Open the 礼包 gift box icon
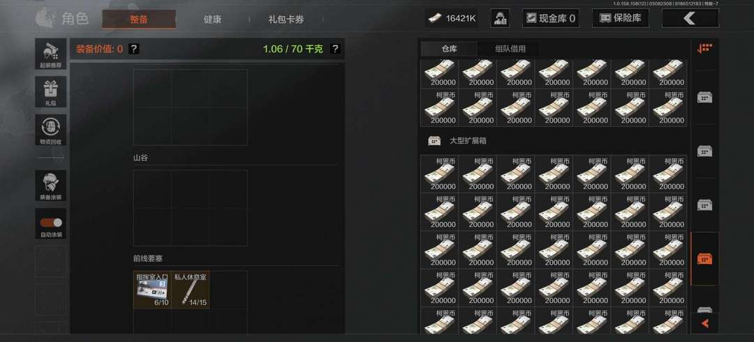The width and height of the screenshot is (754, 342). tap(50, 92)
